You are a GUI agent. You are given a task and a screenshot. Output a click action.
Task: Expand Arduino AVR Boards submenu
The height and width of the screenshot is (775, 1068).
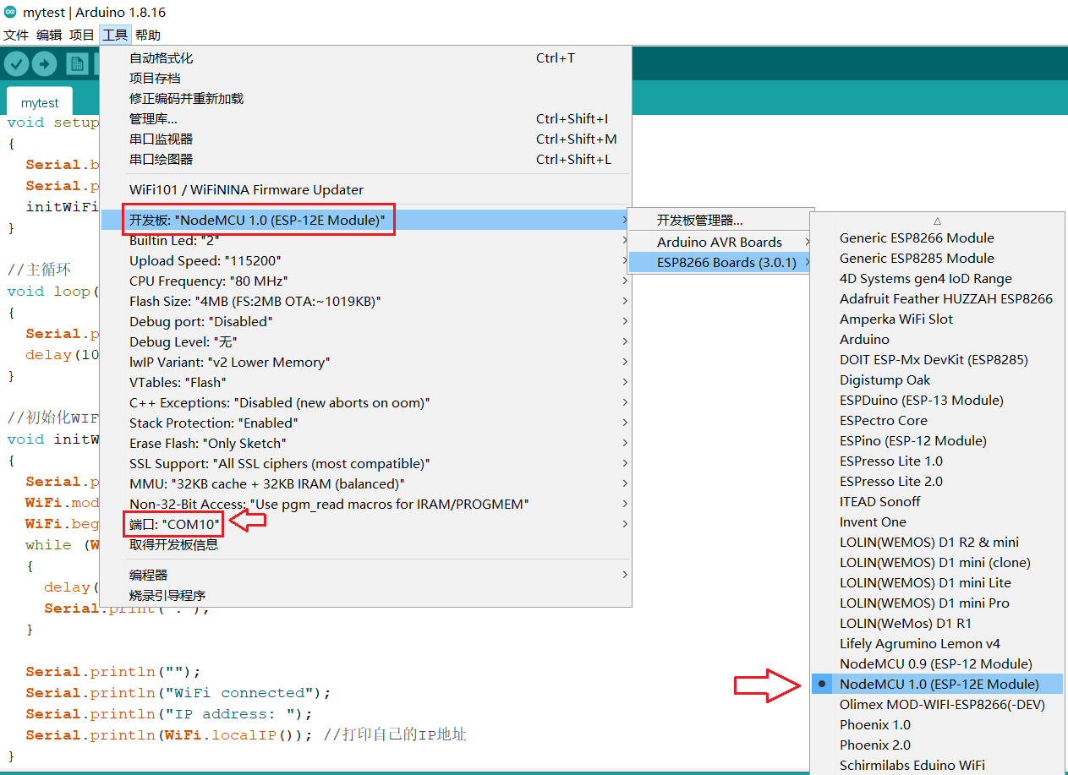point(720,243)
